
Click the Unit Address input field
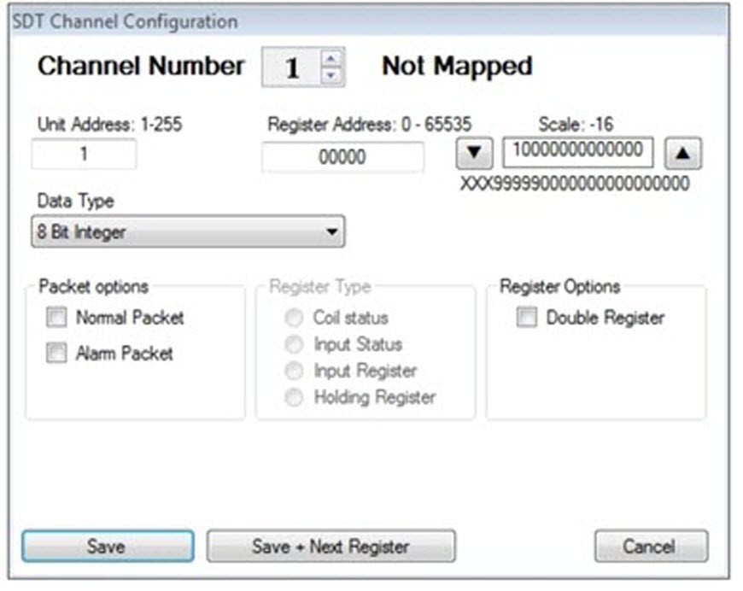click(x=83, y=155)
